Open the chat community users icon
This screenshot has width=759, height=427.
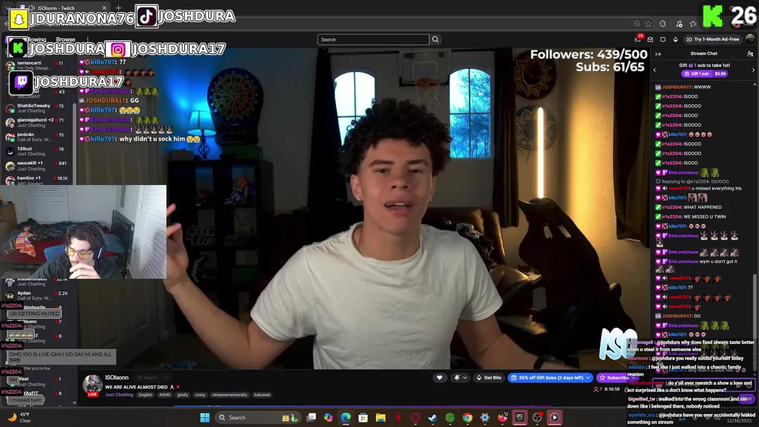point(750,54)
